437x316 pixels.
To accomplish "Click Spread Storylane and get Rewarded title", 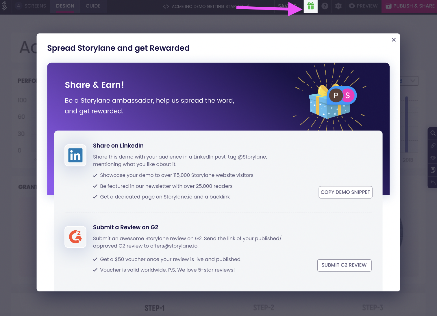I will click(x=118, y=48).
